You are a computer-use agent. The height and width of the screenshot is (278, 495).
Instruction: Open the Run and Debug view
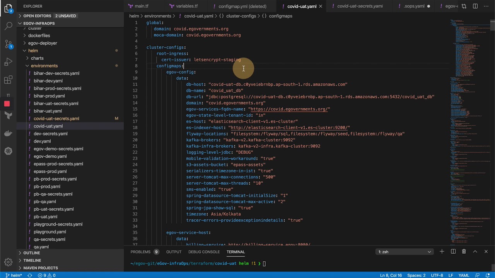8,62
